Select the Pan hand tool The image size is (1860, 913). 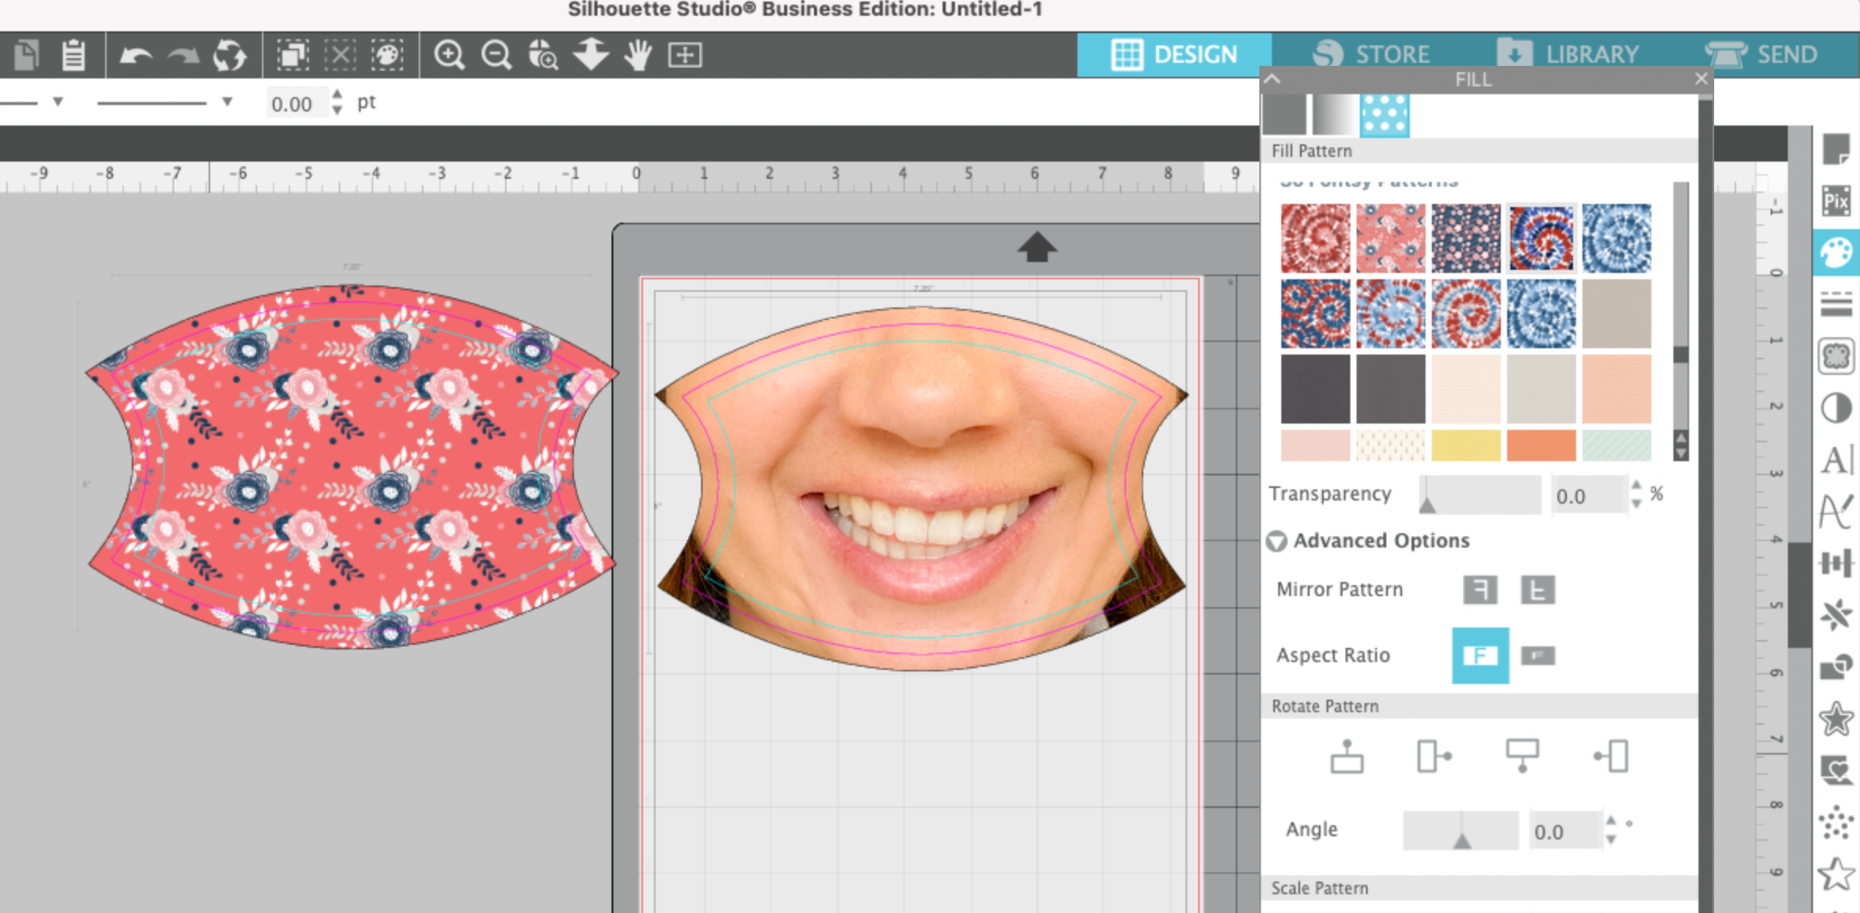[637, 55]
